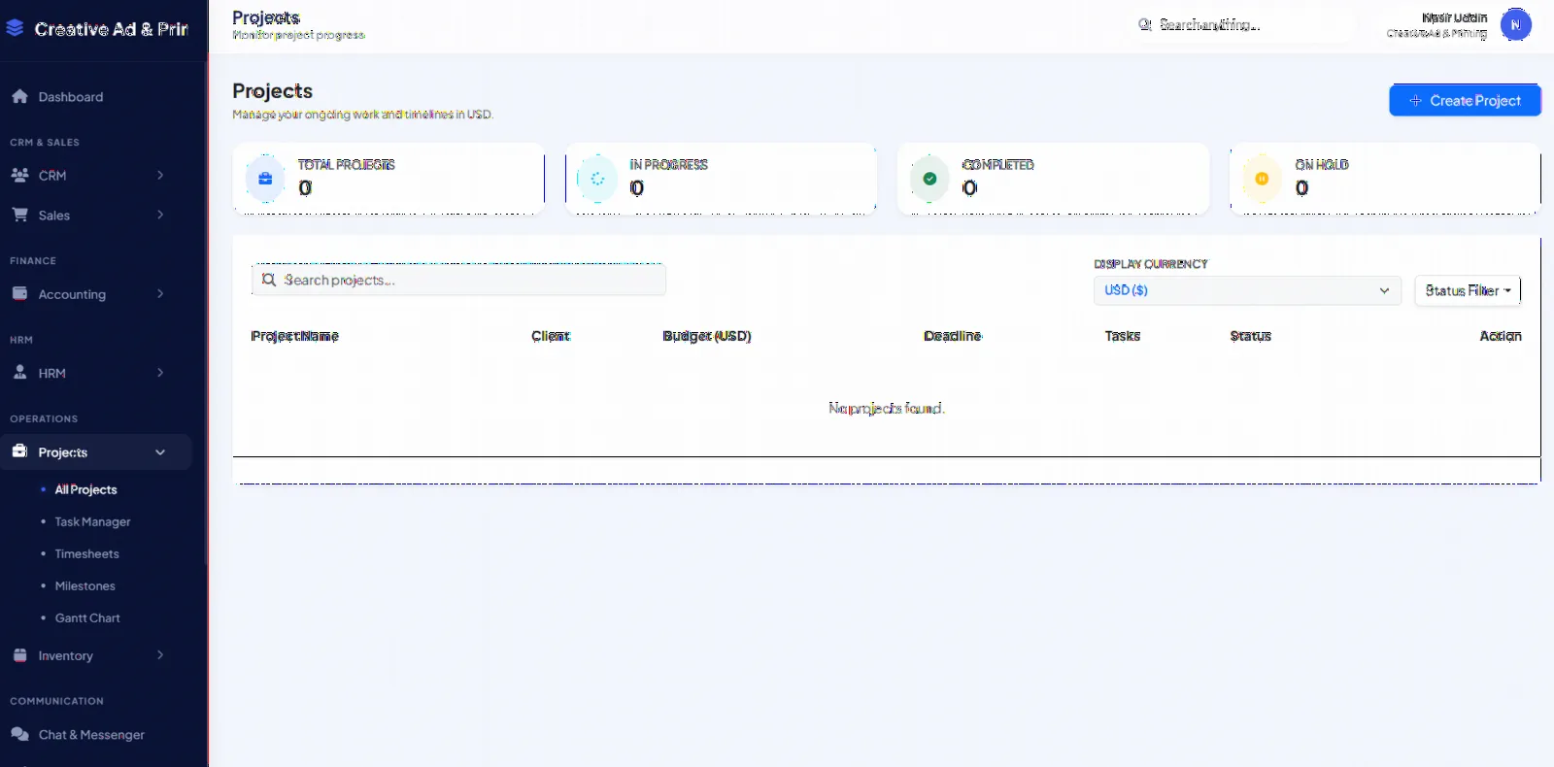Expand the Sales submenu chevron
Screen dimensions: 1554x767
pyautogui.click(x=160, y=215)
